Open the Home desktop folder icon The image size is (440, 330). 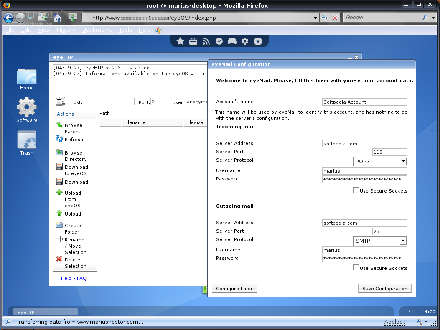point(27,79)
